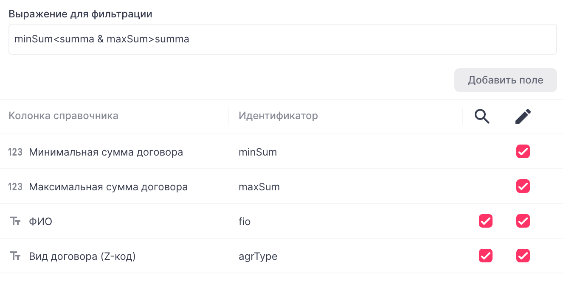Uncheck edit checkbox for minSum row

tap(523, 152)
